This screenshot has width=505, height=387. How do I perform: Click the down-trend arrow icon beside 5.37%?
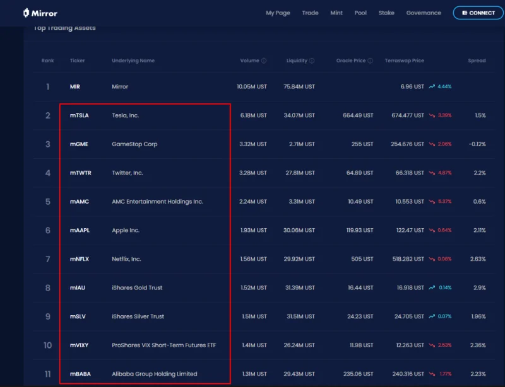tap(432, 202)
